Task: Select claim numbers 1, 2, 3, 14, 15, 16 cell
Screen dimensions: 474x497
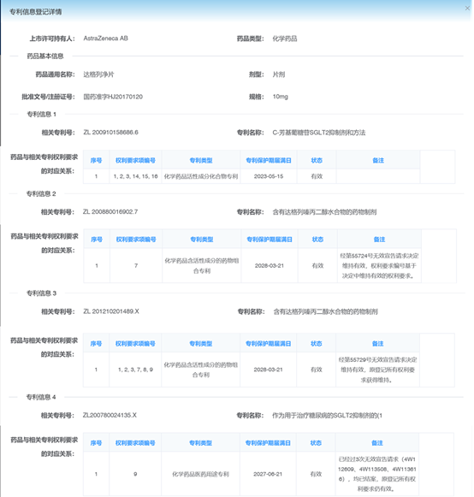Action: [x=136, y=176]
